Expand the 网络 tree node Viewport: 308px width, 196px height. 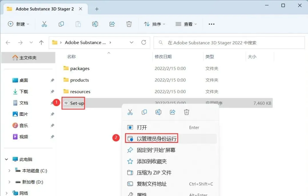pyautogui.click(x=7, y=193)
